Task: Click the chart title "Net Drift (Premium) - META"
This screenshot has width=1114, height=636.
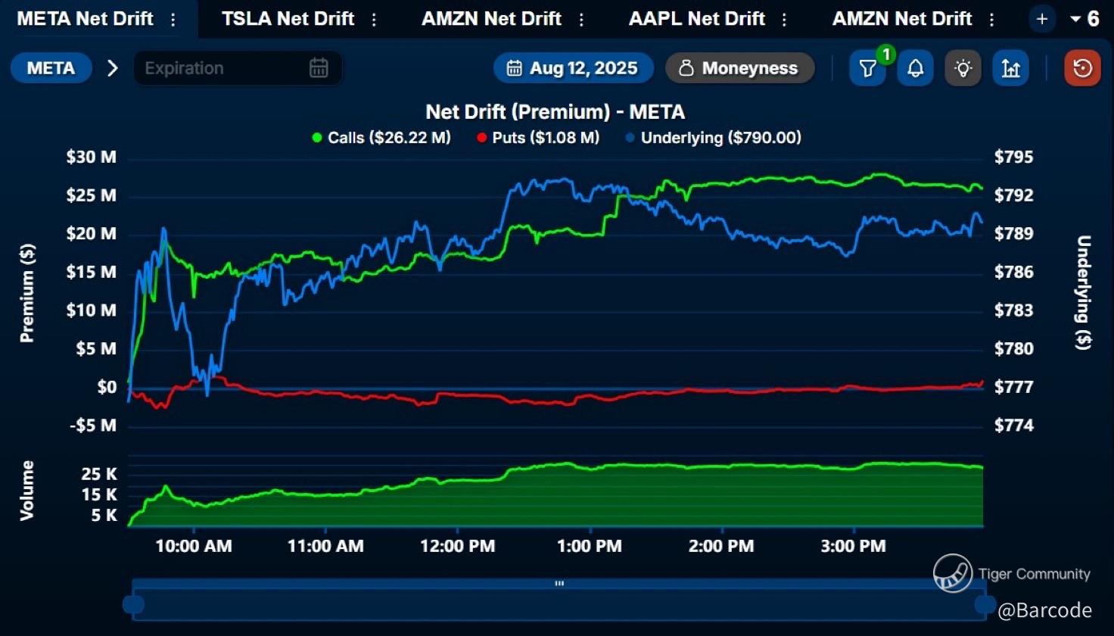Action: [x=555, y=112]
